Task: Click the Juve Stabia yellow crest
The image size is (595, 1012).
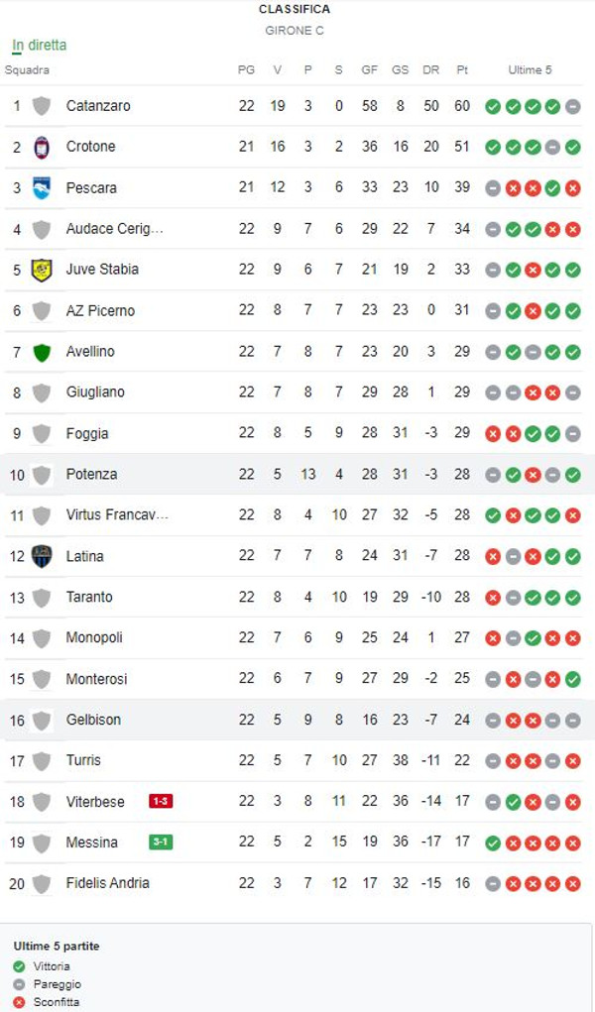Action: click(x=42, y=270)
